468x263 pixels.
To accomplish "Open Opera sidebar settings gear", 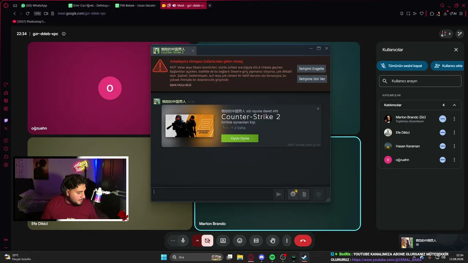I will tap(6, 165).
